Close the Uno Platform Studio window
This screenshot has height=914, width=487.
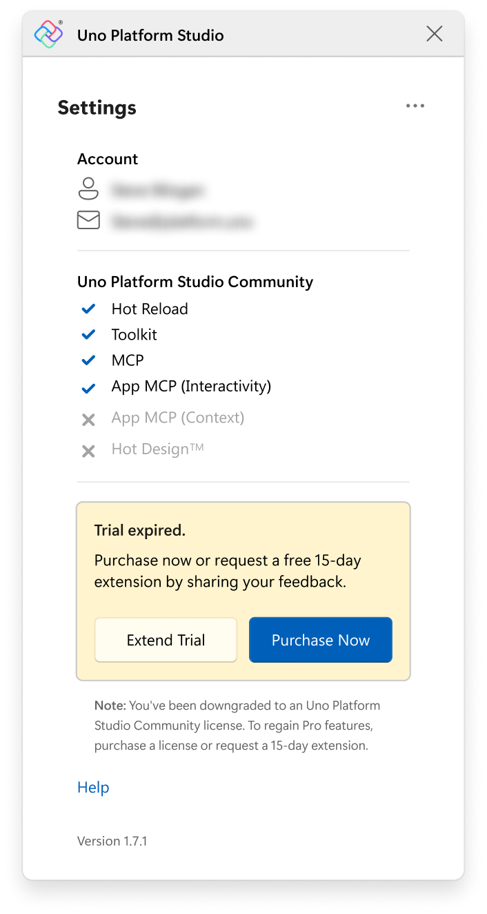pyautogui.click(x=435, y=34)
